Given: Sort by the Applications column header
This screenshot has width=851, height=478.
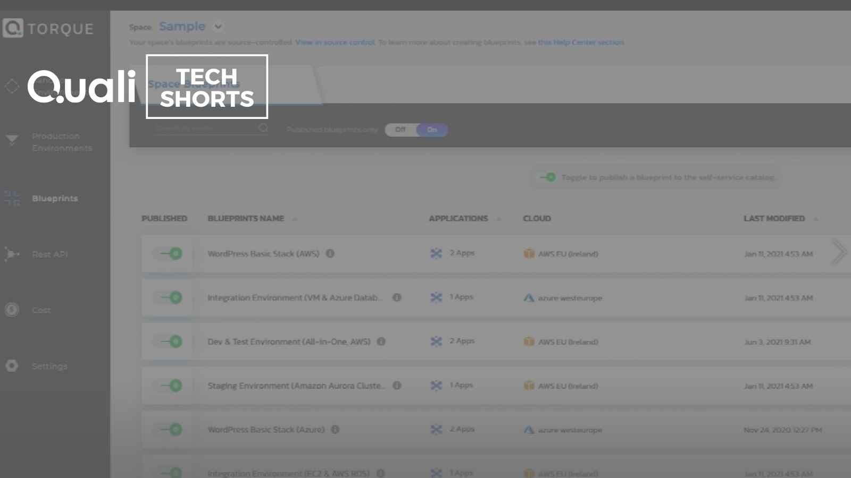Looking at the screenshot, I should click(458, 218).
